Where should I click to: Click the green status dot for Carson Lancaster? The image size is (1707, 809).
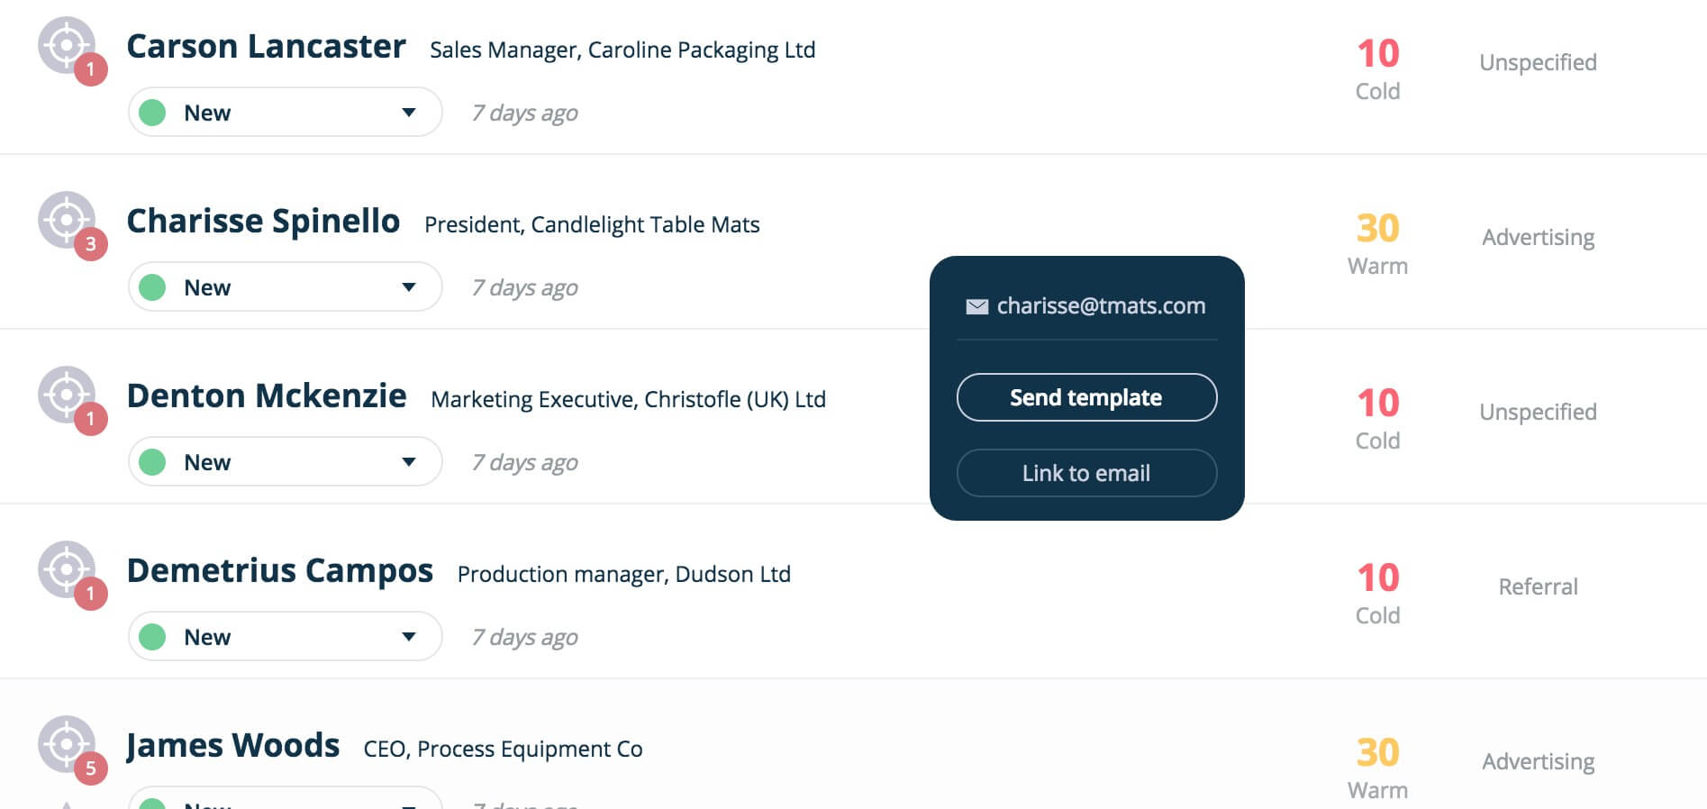[152, 113]
